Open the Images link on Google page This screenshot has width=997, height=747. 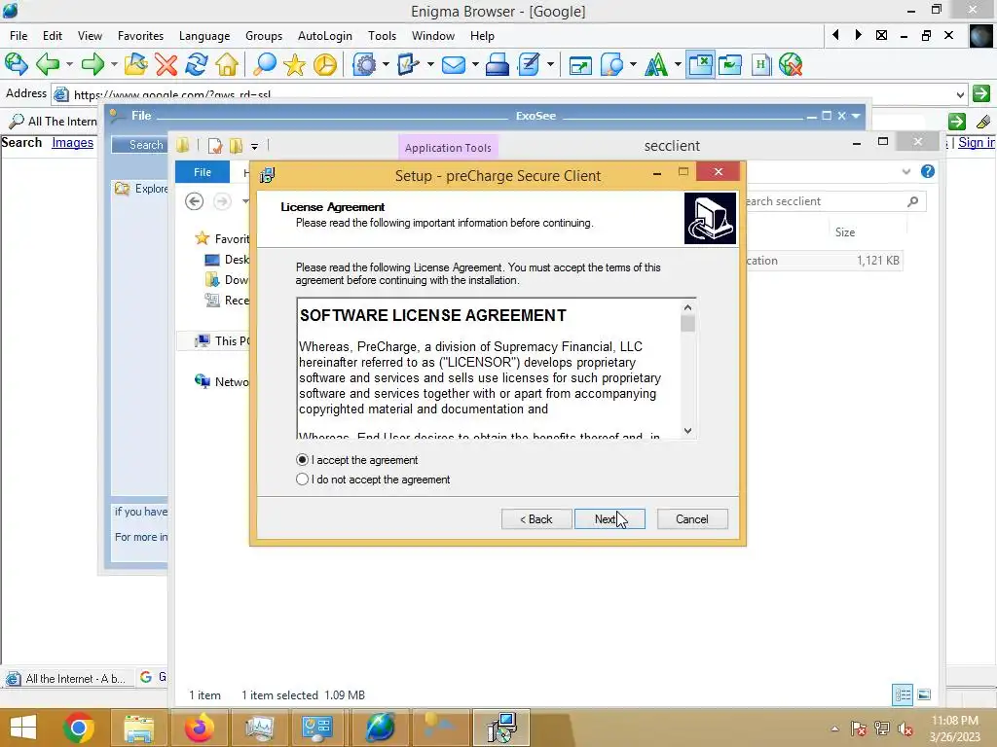(x=72, y=142)
